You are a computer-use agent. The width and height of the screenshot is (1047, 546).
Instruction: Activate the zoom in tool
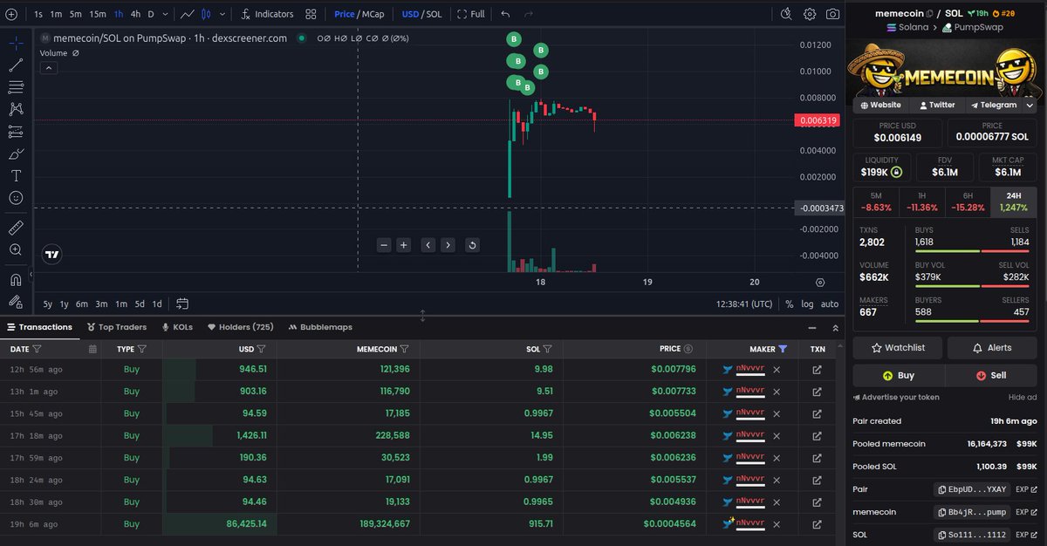[x=16, y=249]
